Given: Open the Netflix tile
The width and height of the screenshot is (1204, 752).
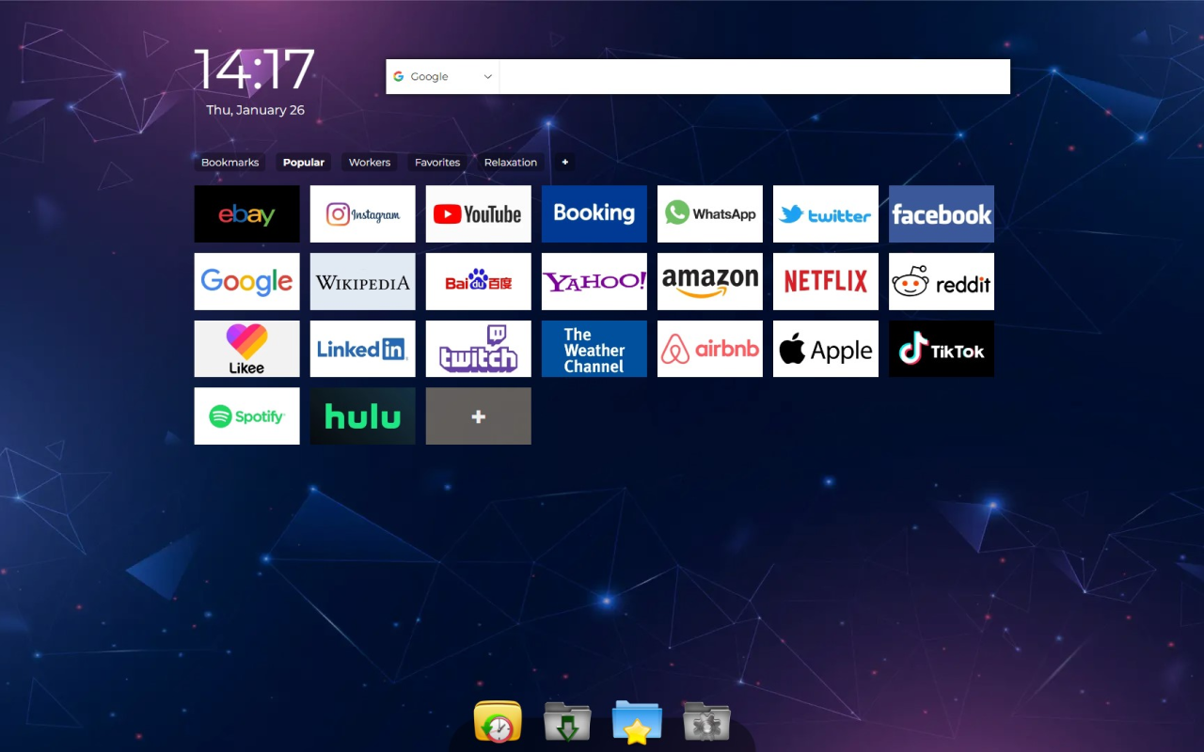Looking at the screenshot, I should point(825,281).
